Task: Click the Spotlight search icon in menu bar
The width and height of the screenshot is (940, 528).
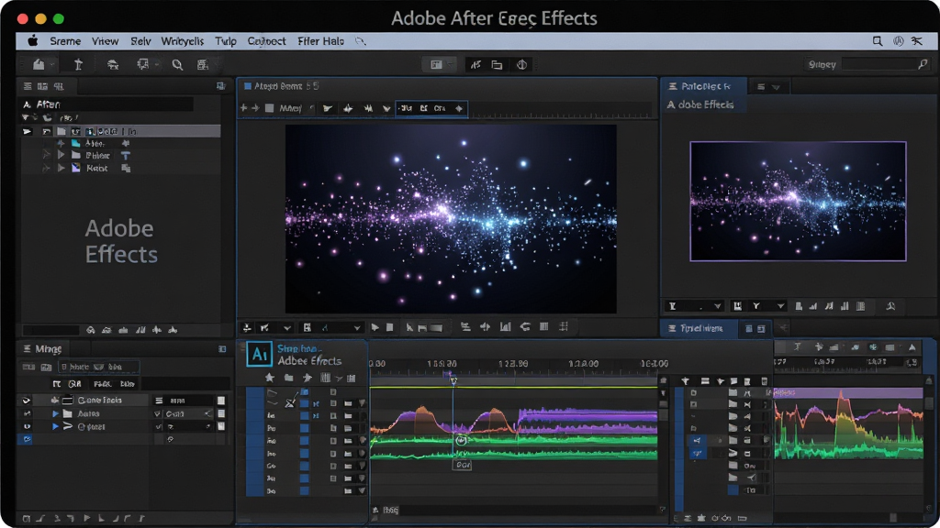Action: pos(877,40)
